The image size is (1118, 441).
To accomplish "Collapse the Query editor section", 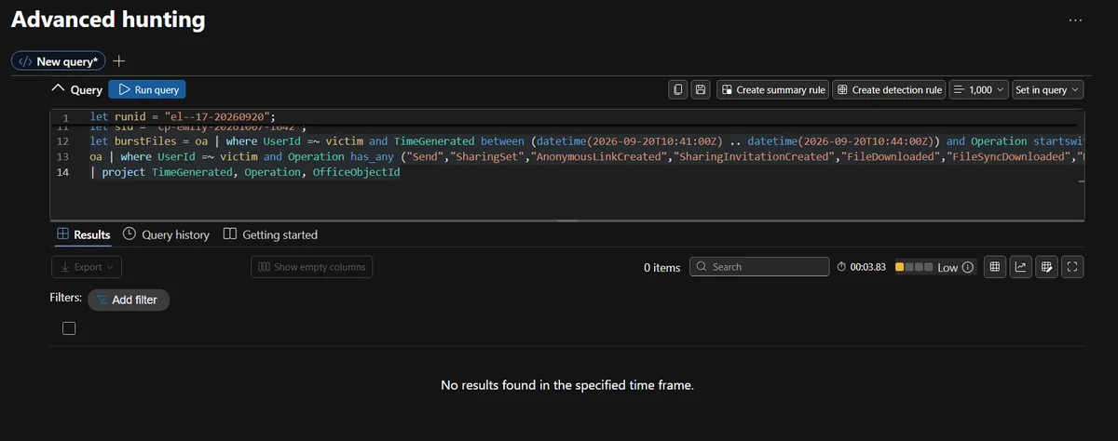I will 59,89.
